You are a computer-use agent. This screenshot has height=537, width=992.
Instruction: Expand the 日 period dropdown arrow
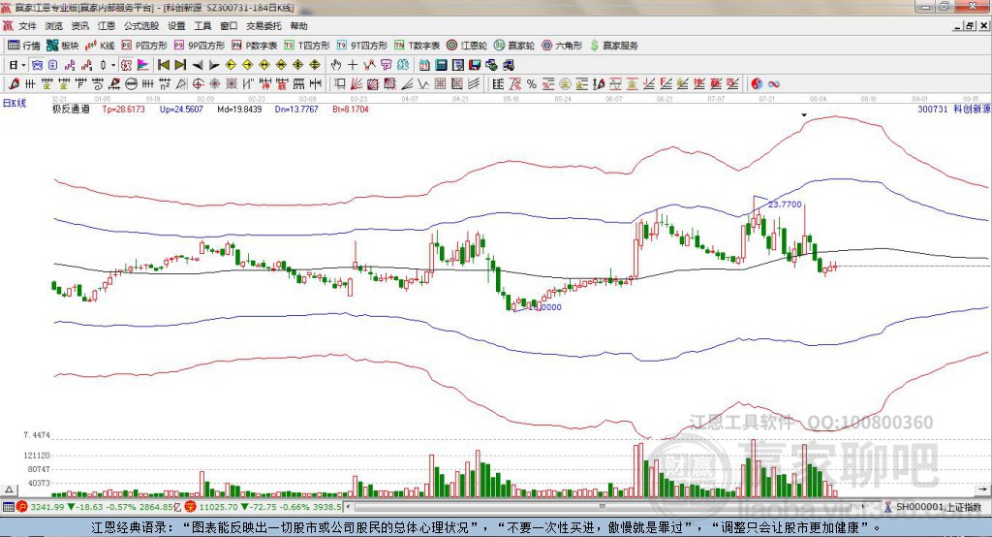click(x=23, y=65)
